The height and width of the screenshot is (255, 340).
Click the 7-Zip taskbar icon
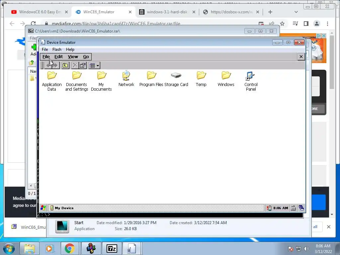(x=112, y=248)
